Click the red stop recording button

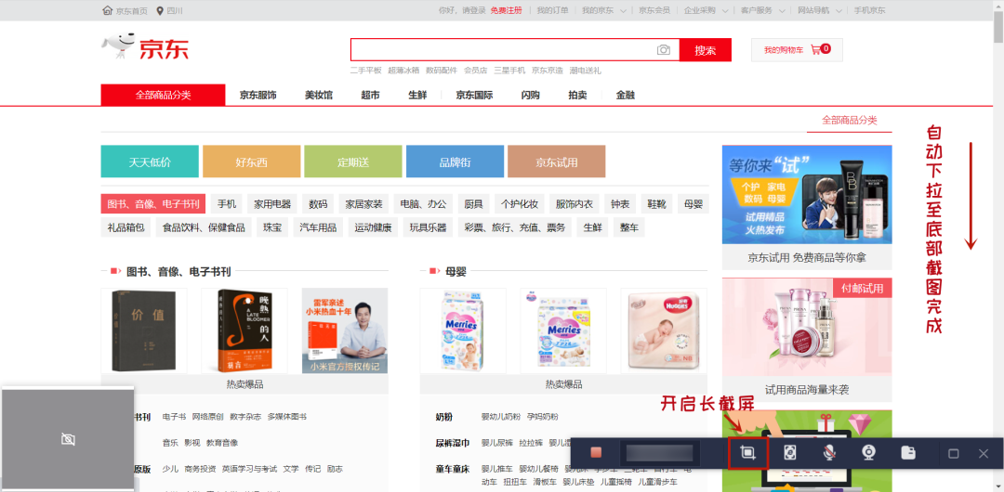pos(596,453)
